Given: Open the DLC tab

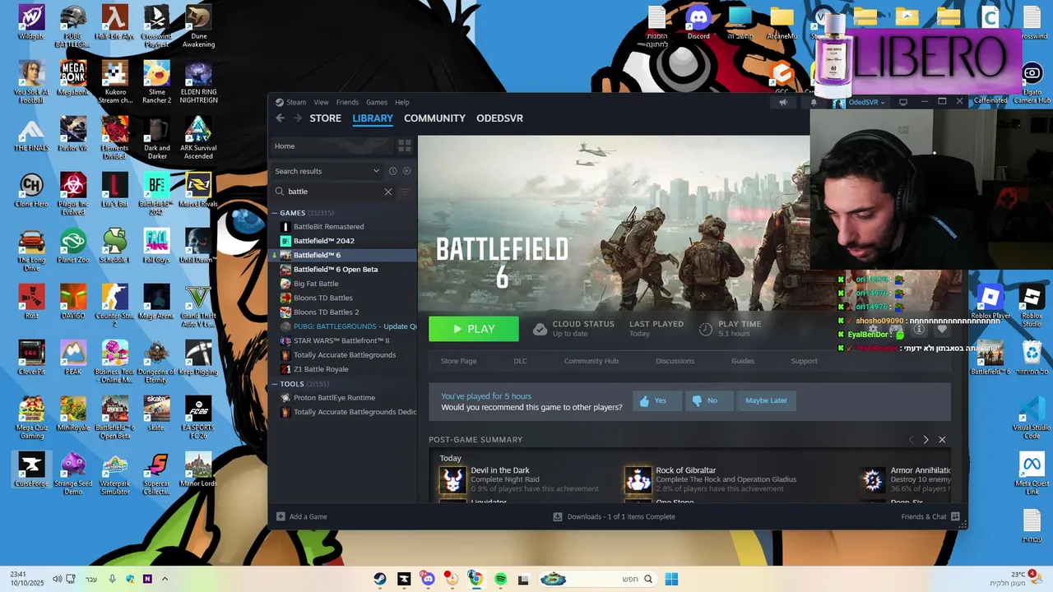Looking at the screenshot, I should pyautogui.click(x=520, y=361).
